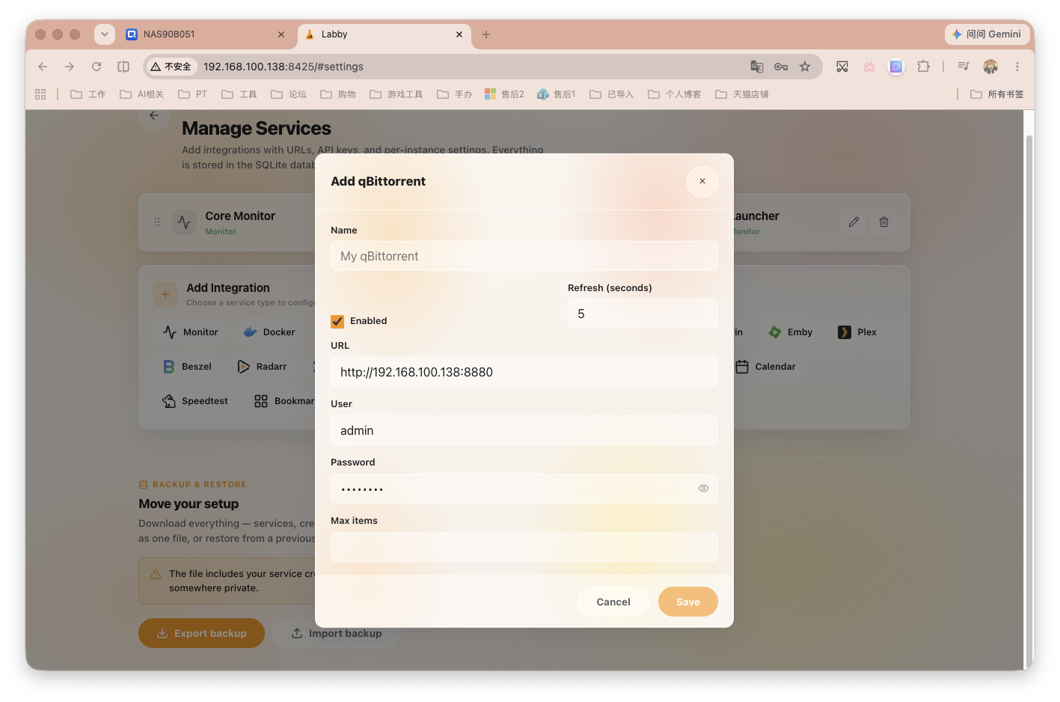Viewport: 1060px width, 702px height.
Task: Show password with the eye icon
Action: tap(703, 488)
